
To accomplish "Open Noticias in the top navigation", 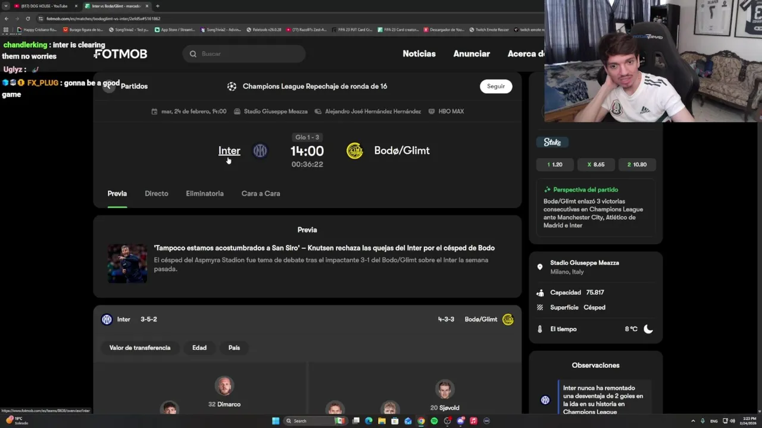I will coord(419,54).
